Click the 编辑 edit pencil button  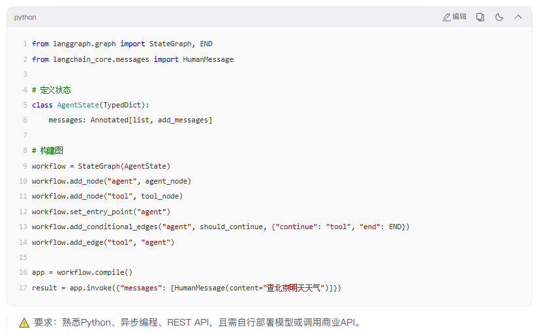click(x=454, y=17)
